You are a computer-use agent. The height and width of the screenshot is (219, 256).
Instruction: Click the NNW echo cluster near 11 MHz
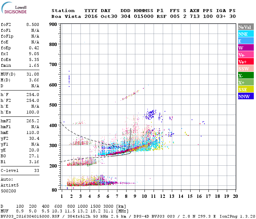click(151, 114)
